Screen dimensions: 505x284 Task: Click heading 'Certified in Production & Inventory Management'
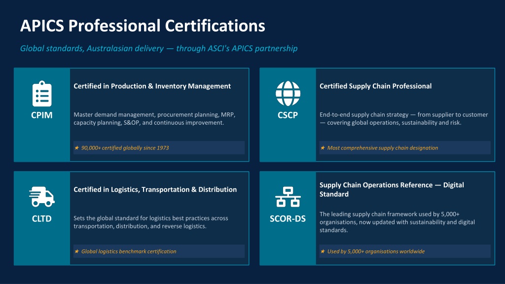(x=152, y=86)
